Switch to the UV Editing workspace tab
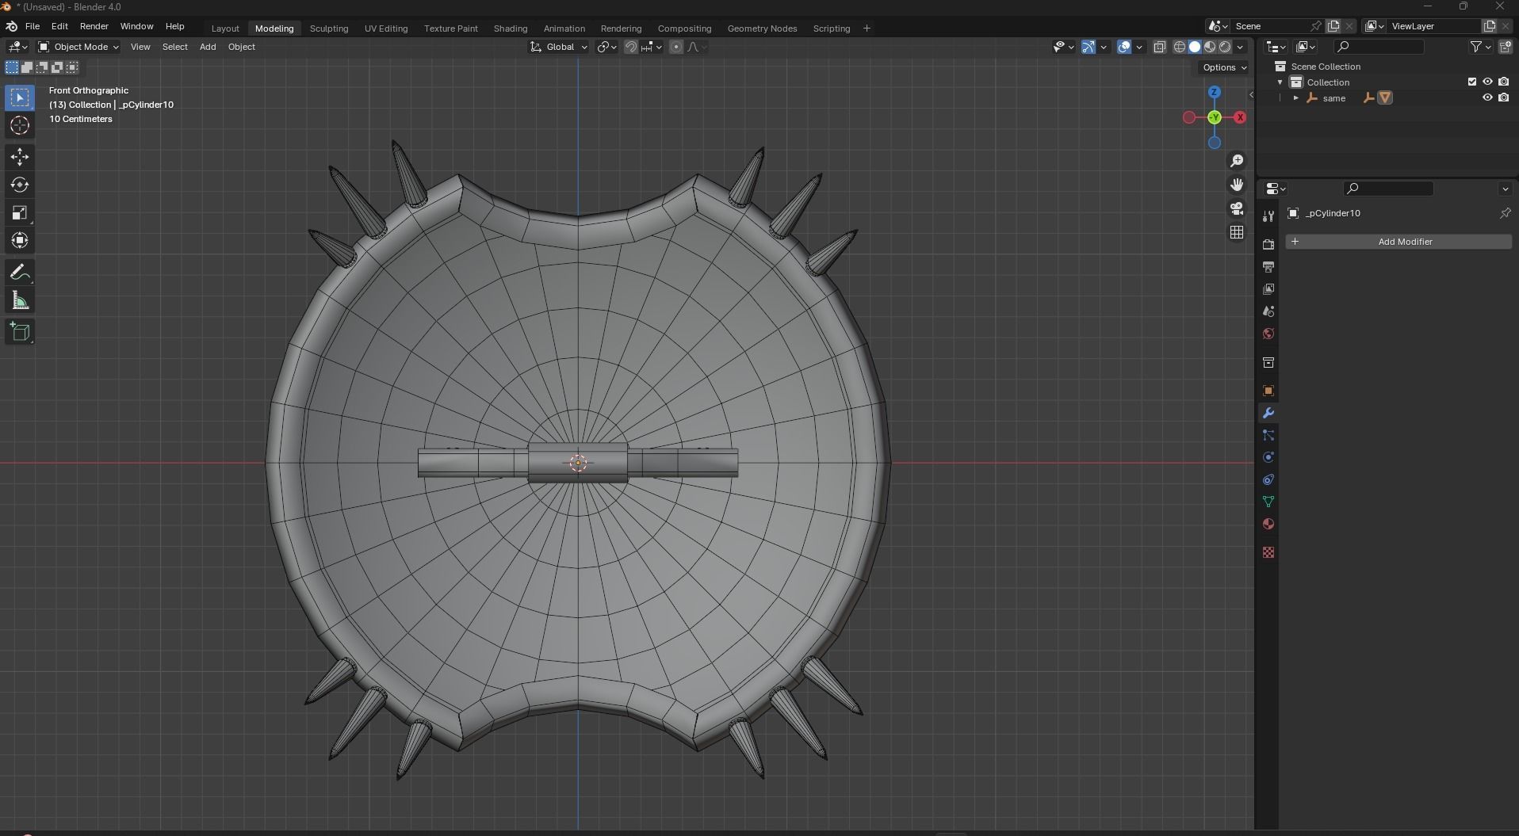Viewport: 1519px width, 836px height. coord(386,28)
